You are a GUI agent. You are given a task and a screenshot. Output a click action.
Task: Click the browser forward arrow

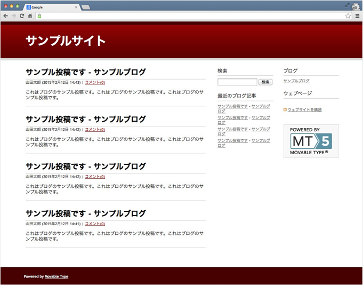(14, 16)
